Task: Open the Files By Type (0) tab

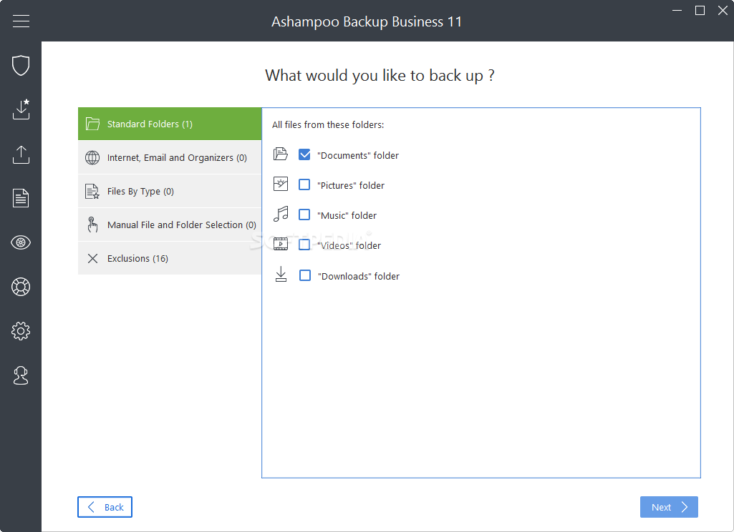Action: [x=170, y=191]
